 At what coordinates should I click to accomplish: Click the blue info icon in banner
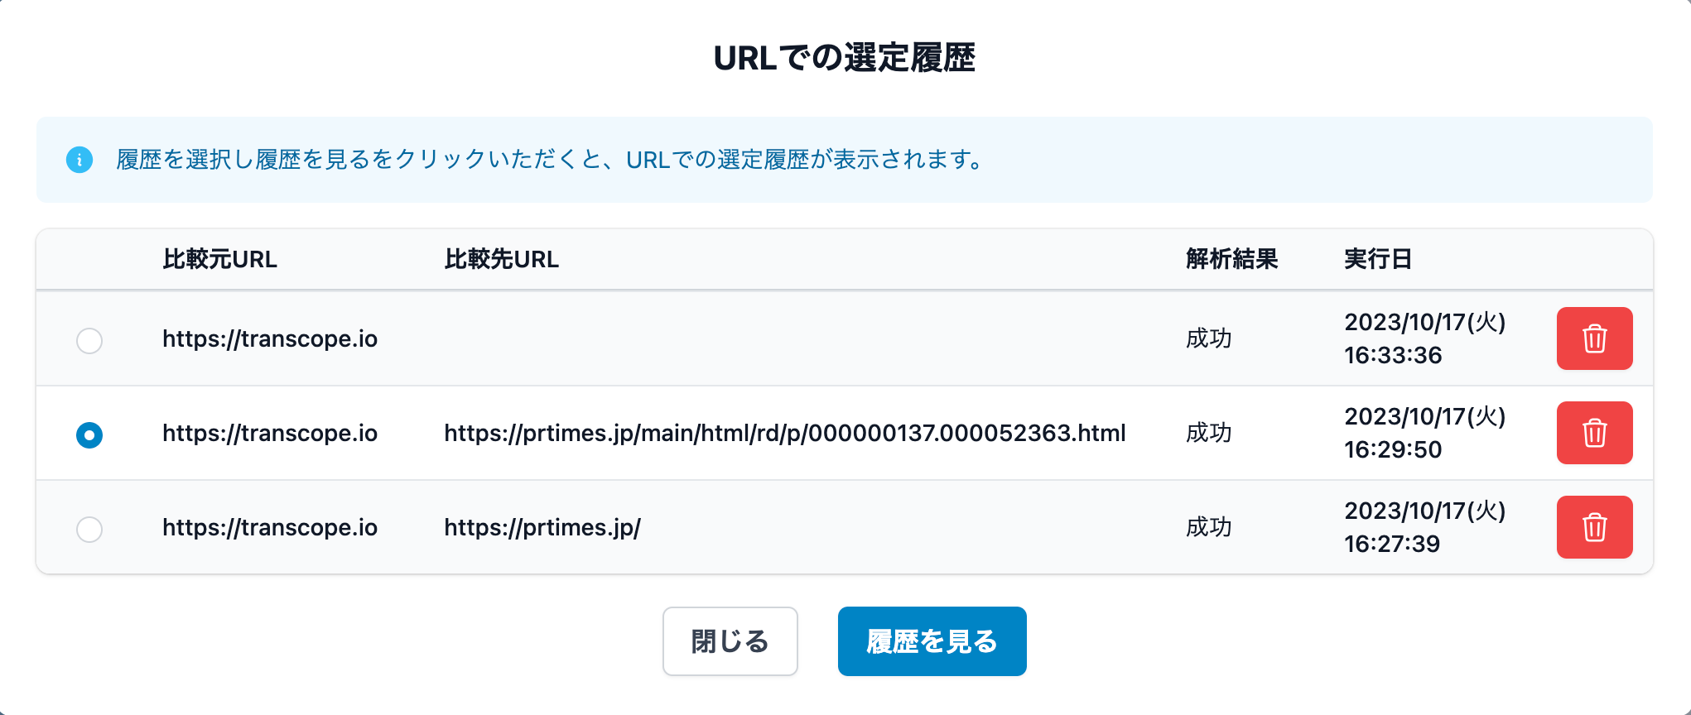pos(79,160)
